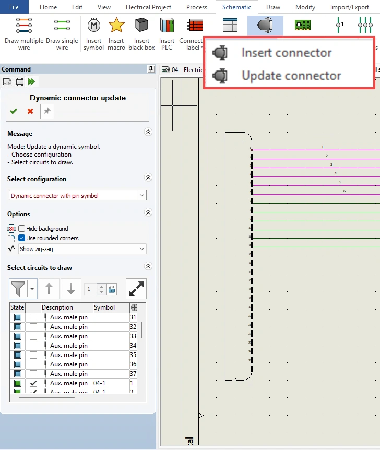Select Draw multiple wire tool
Screen dimensions: 380x450
(24, 34)
